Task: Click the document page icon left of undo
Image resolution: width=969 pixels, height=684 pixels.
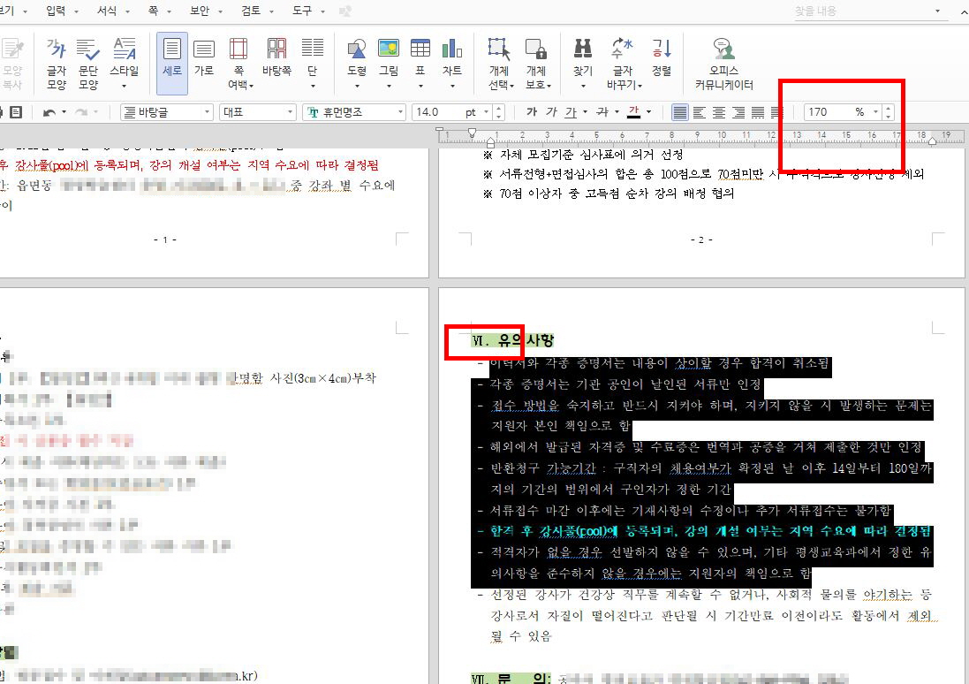Action: pos(16,112)
